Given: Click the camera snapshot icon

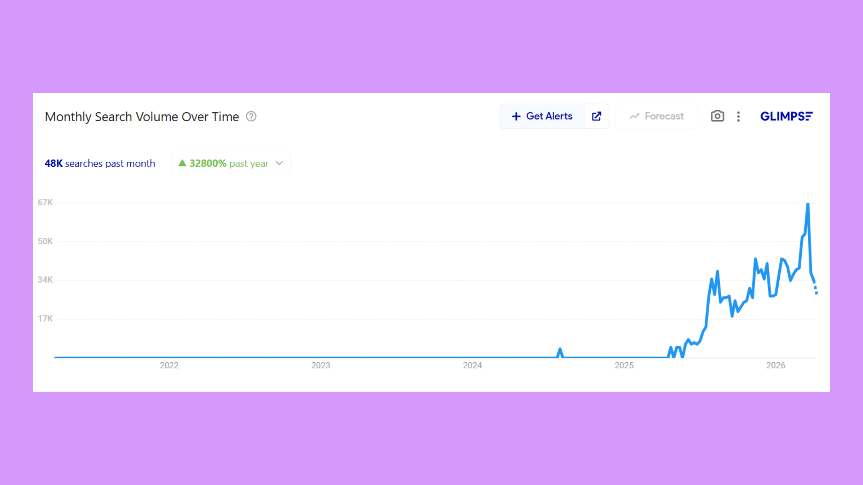Looking at the screenshot, I should [x=717, y=116].
